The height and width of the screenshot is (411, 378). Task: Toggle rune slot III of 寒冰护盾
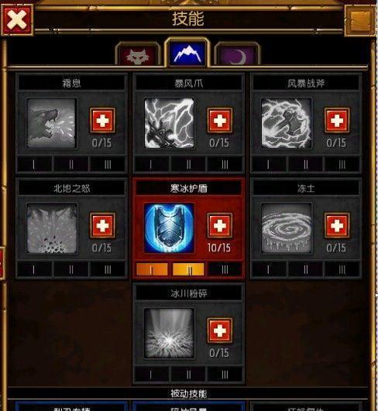[225, 269]
